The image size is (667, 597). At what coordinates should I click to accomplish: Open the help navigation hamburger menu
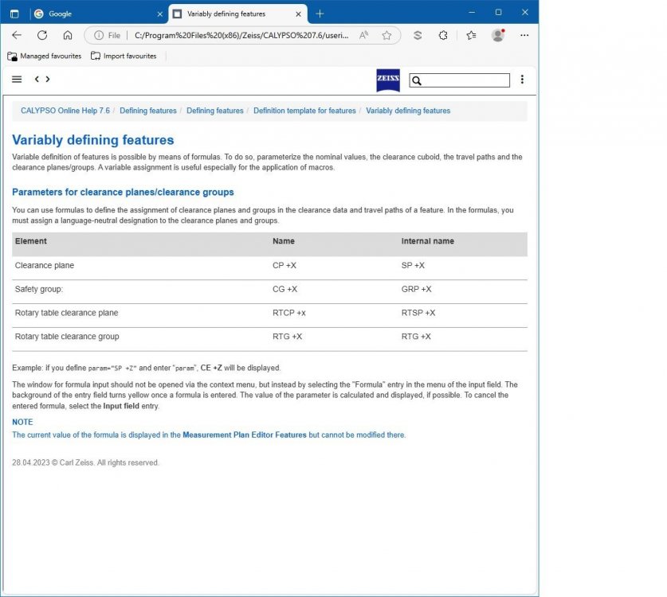click(x=17, y=80)
